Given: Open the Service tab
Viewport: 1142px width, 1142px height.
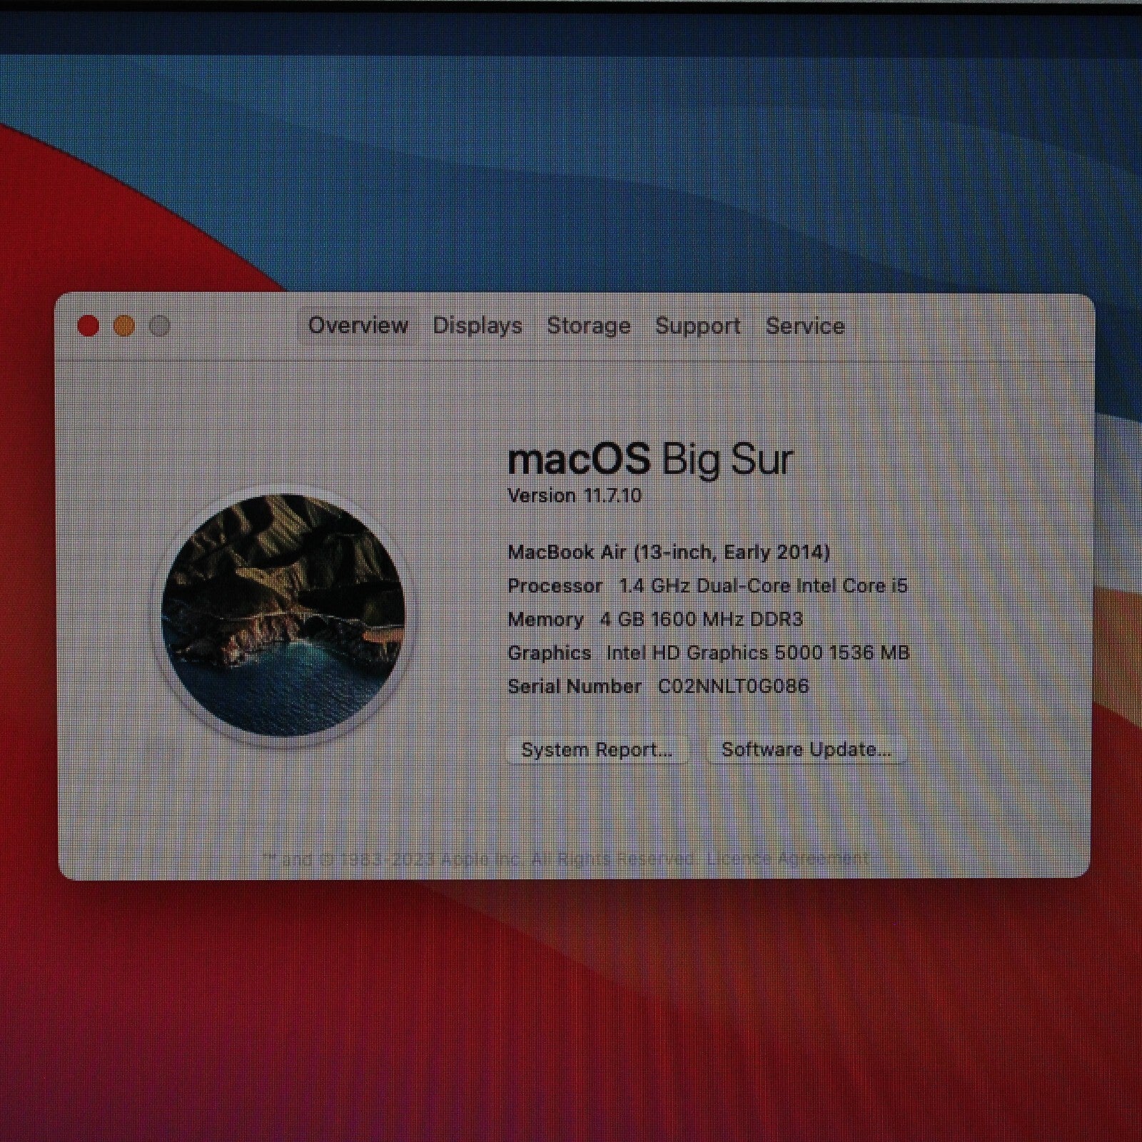Looking at the screenshot, I should 805,325.
